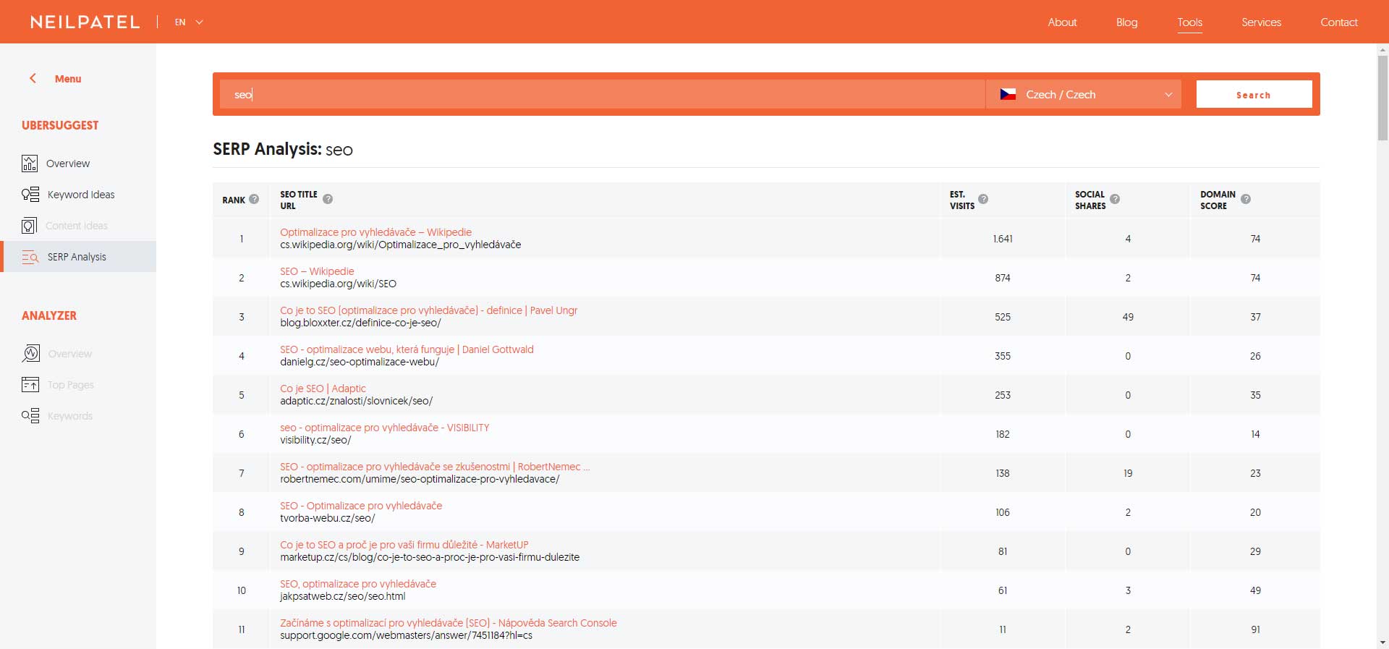This screenshot has height=649, width=1389.
Task: Open the About menu item
Action: click(1062, 22)
